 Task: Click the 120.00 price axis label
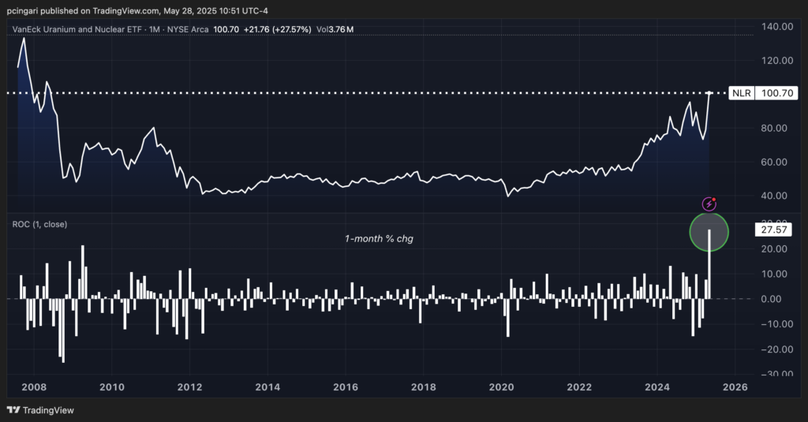coord(777,60)
